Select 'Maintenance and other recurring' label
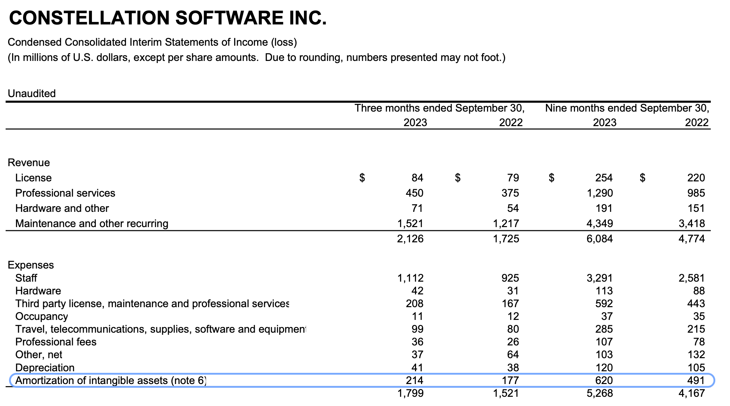Screen dimensions: 730x406 coord(92,224)
